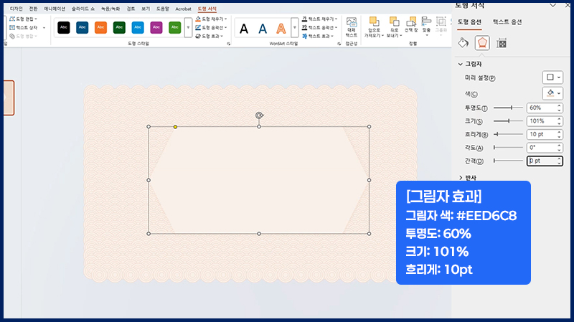Viewport: 574px width, 322px height.
Task: Open the format pane options chevron
Action: tap(552, 5)
